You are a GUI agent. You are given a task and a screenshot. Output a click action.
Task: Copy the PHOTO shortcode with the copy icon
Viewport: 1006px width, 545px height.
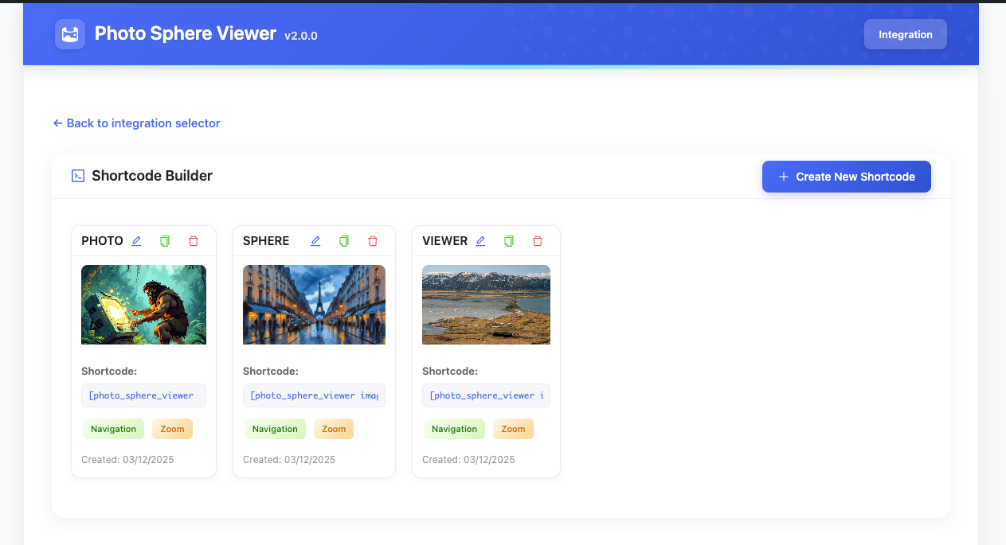(x=164, y=240)
